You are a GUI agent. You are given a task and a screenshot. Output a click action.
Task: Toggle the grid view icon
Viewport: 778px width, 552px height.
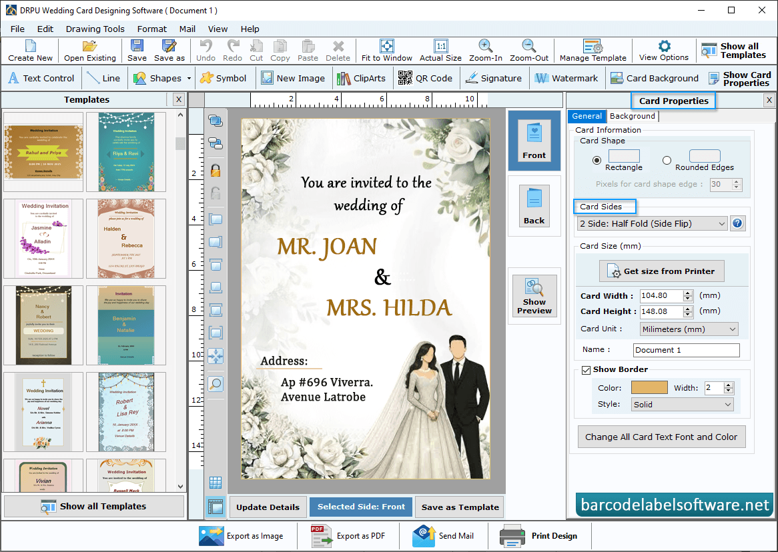pyautogui.click(x=216, y=482)
